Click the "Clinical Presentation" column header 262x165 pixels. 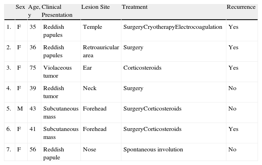57,11
